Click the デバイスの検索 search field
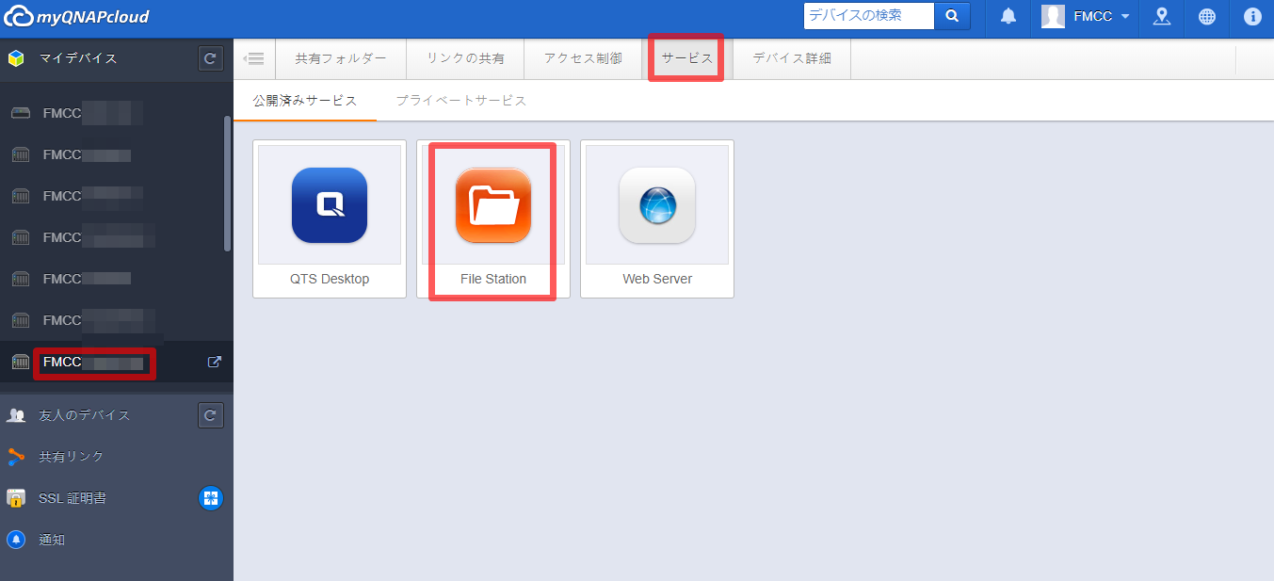1274x581 pixels. 868,16
